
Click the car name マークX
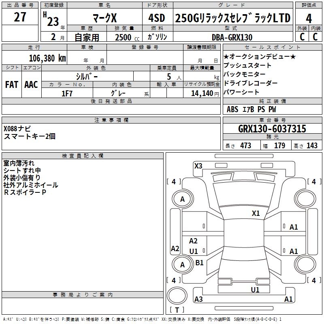coord(104,18)
